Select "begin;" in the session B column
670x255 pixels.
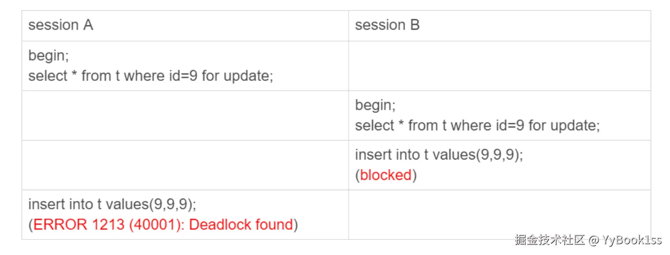click(375, 105)
